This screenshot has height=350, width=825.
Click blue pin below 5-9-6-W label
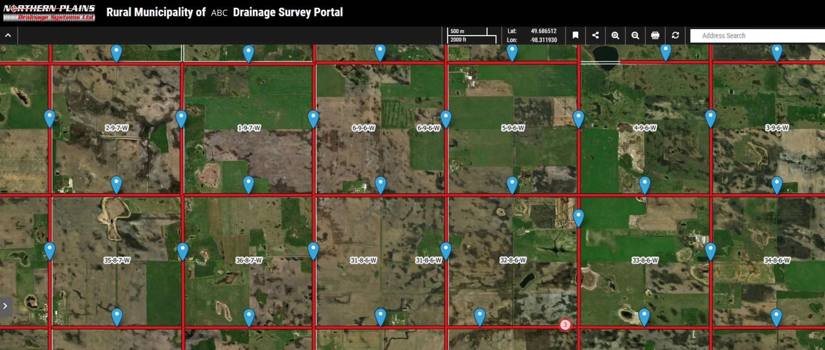(x=512, y=185)
